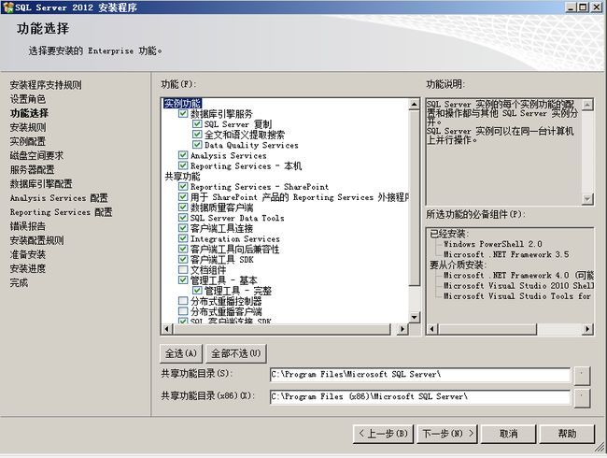The width and height of the screenshot is (607, 458).
Task: Check the 文档组件 checkbox
Action: point(183,270)
